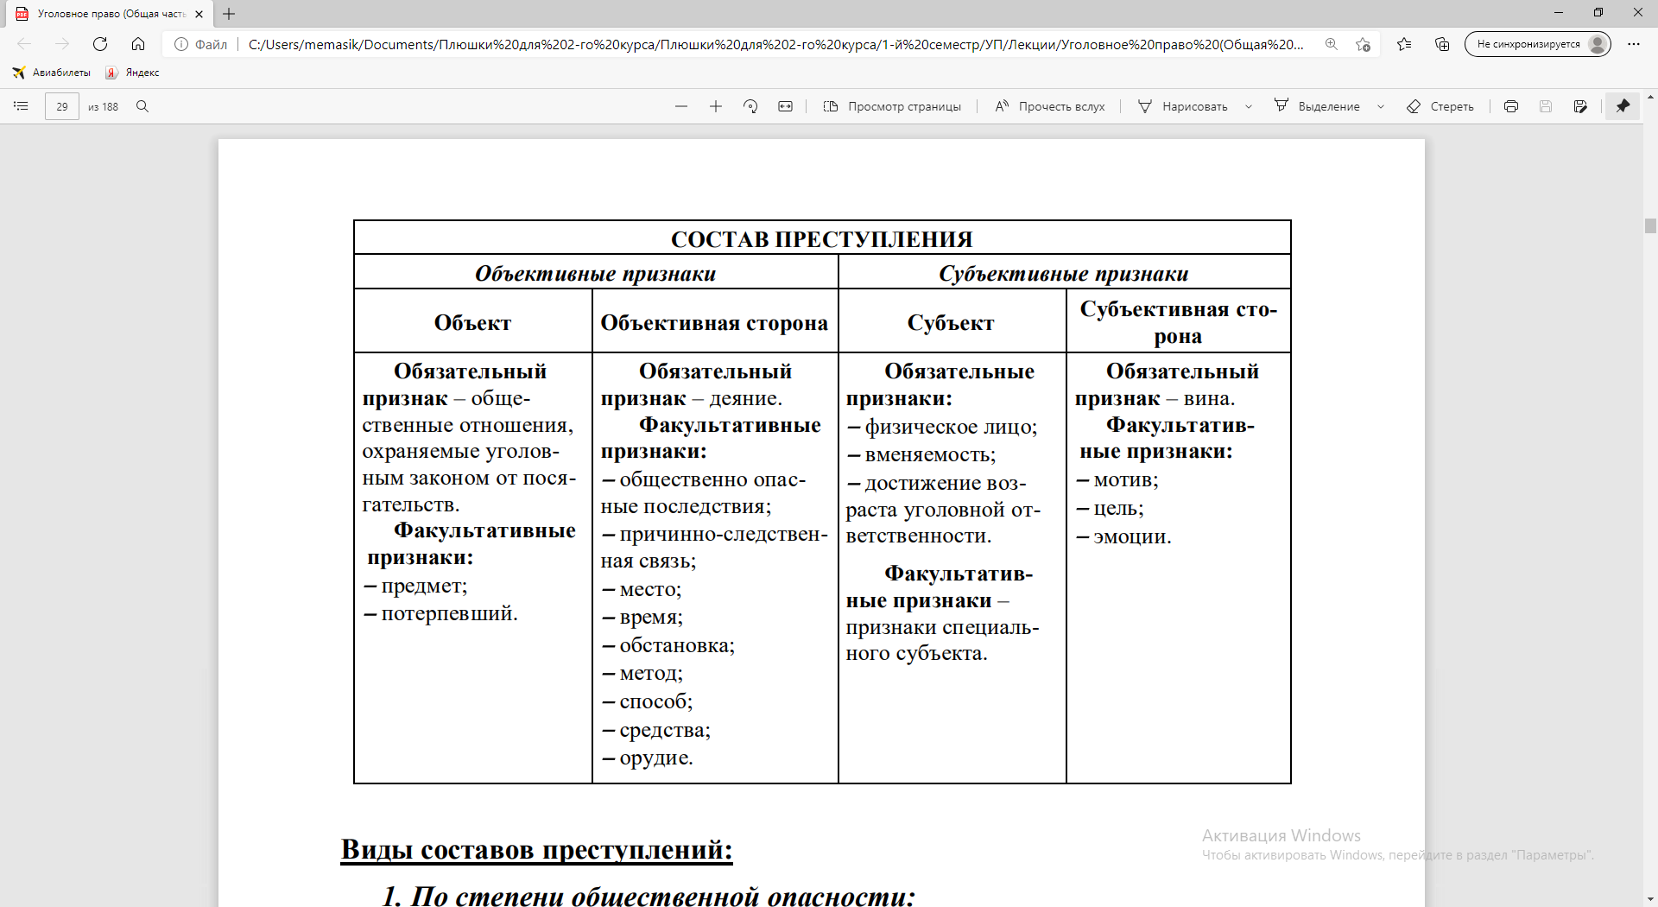Click the text '— орудие.'
1658x907 pixels.
click(x=647, y=758)
